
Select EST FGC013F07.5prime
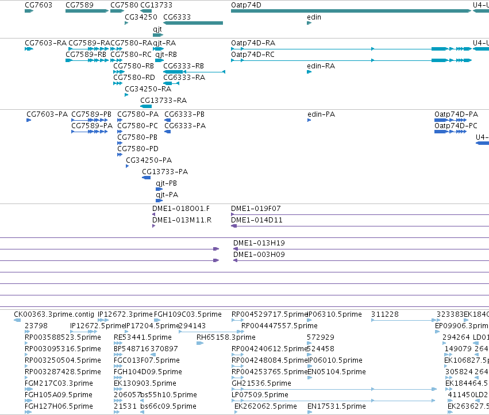(x=147, y=360)
